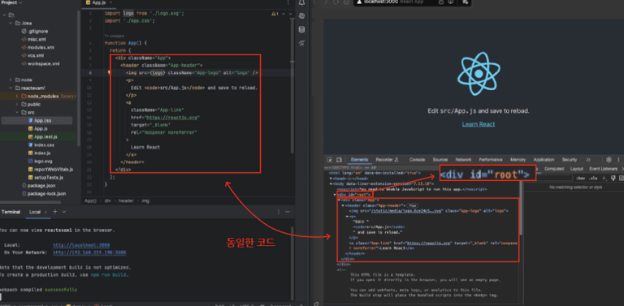
Task: Switch to the Network DevTools tab
Action: click(x=463, y=160)
